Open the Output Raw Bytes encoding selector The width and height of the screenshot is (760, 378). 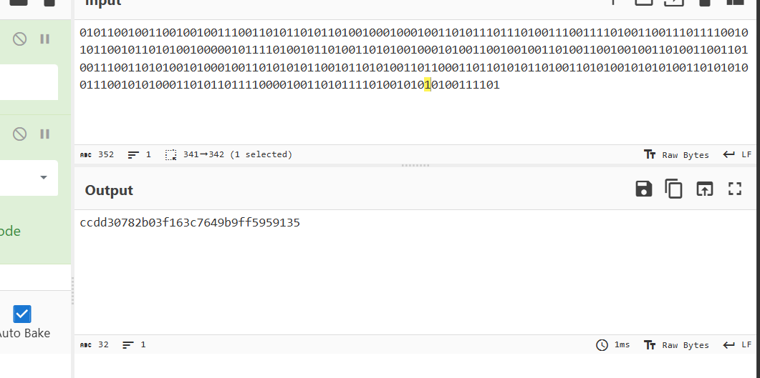coord(676,345)
